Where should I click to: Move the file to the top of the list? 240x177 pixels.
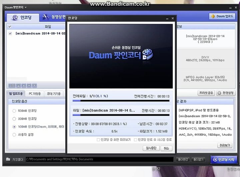coord(19,86)
